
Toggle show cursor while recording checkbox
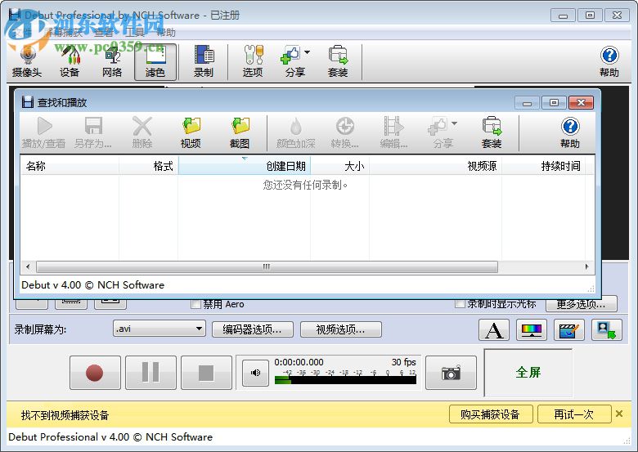[x=461, y=303]
